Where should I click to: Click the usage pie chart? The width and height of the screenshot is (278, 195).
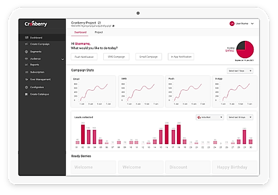[x=245, y=49]
